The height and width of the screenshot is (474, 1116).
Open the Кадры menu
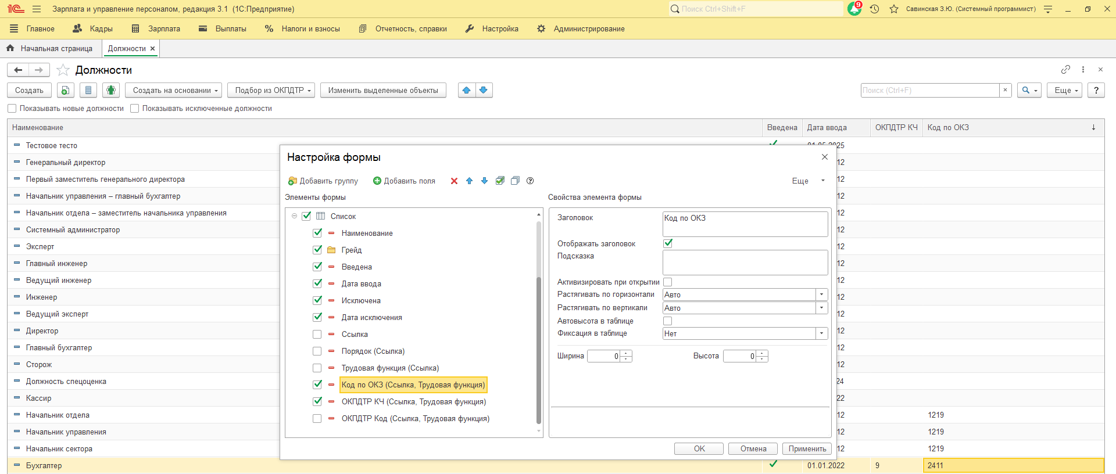pyautogui.click(x=93, y=28)
